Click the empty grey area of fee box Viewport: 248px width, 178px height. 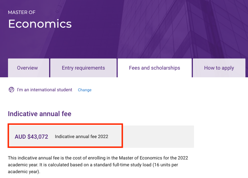[x=159, y=136]
